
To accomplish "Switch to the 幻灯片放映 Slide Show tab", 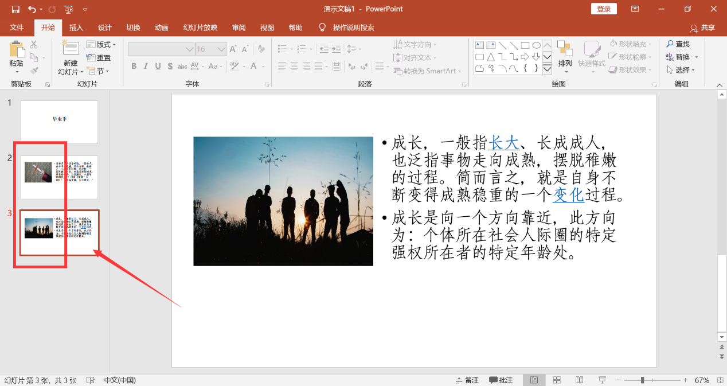I will (x=200, y=28).
